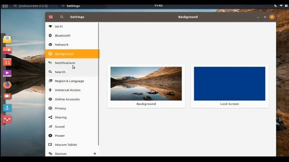Click the Power icon in sidebar

pos(50,135)
